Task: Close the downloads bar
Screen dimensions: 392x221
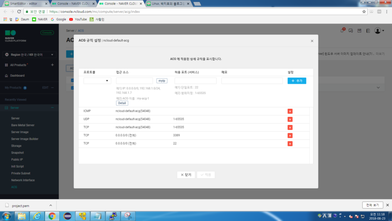Action: coord(387,205)
